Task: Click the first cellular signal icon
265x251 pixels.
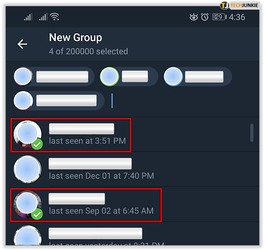Action: click(x=28, y=17)
